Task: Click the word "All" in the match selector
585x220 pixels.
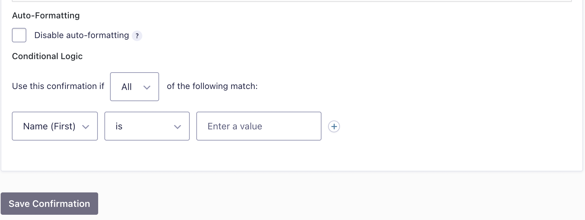Action: click(x=126, y=87)
